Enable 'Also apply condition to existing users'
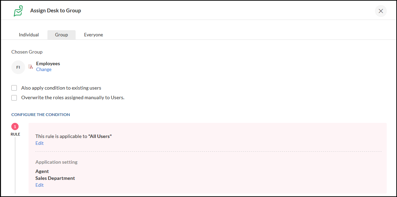 tap(14, 88)
